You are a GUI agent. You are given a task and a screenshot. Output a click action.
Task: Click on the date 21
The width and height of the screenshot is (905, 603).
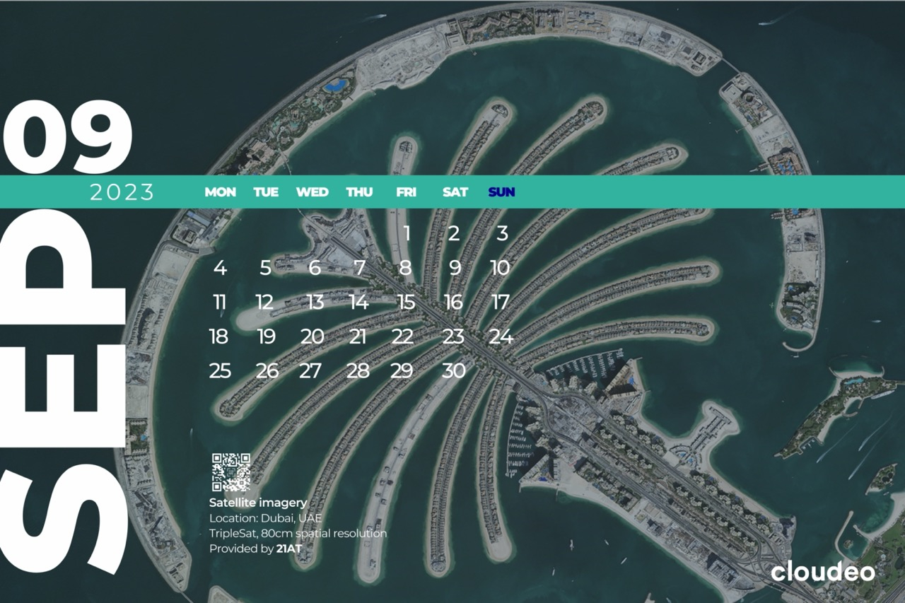click(358, 336)
